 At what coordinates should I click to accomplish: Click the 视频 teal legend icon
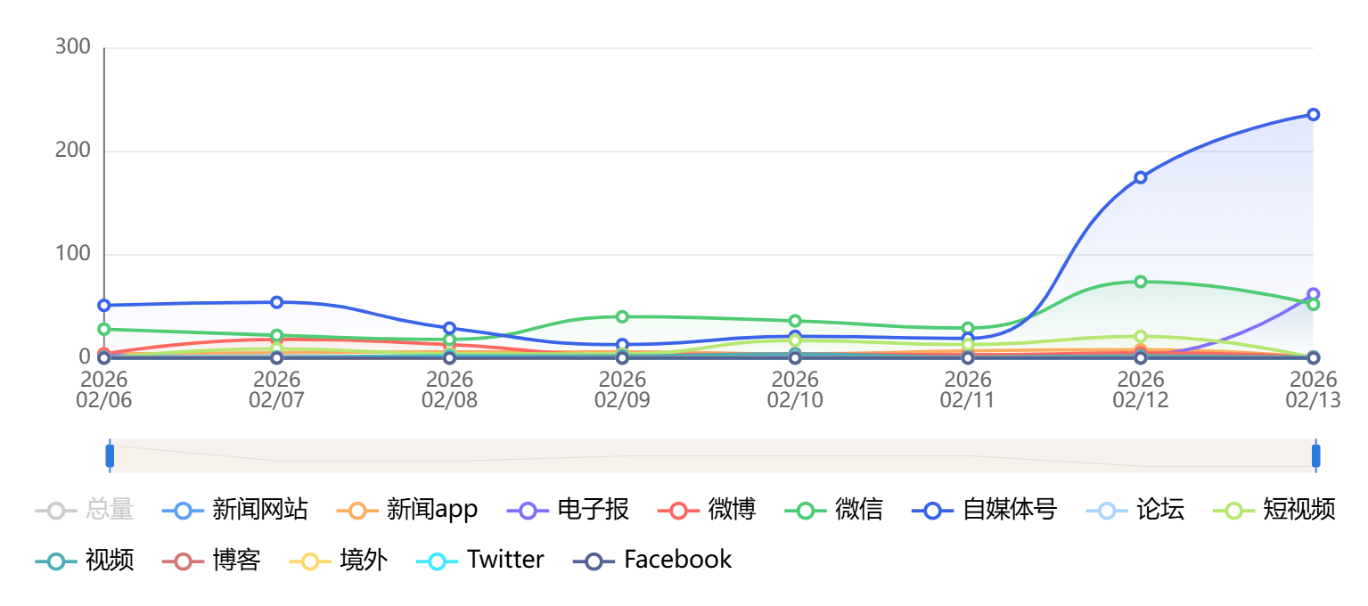click(x=55, y=561)
